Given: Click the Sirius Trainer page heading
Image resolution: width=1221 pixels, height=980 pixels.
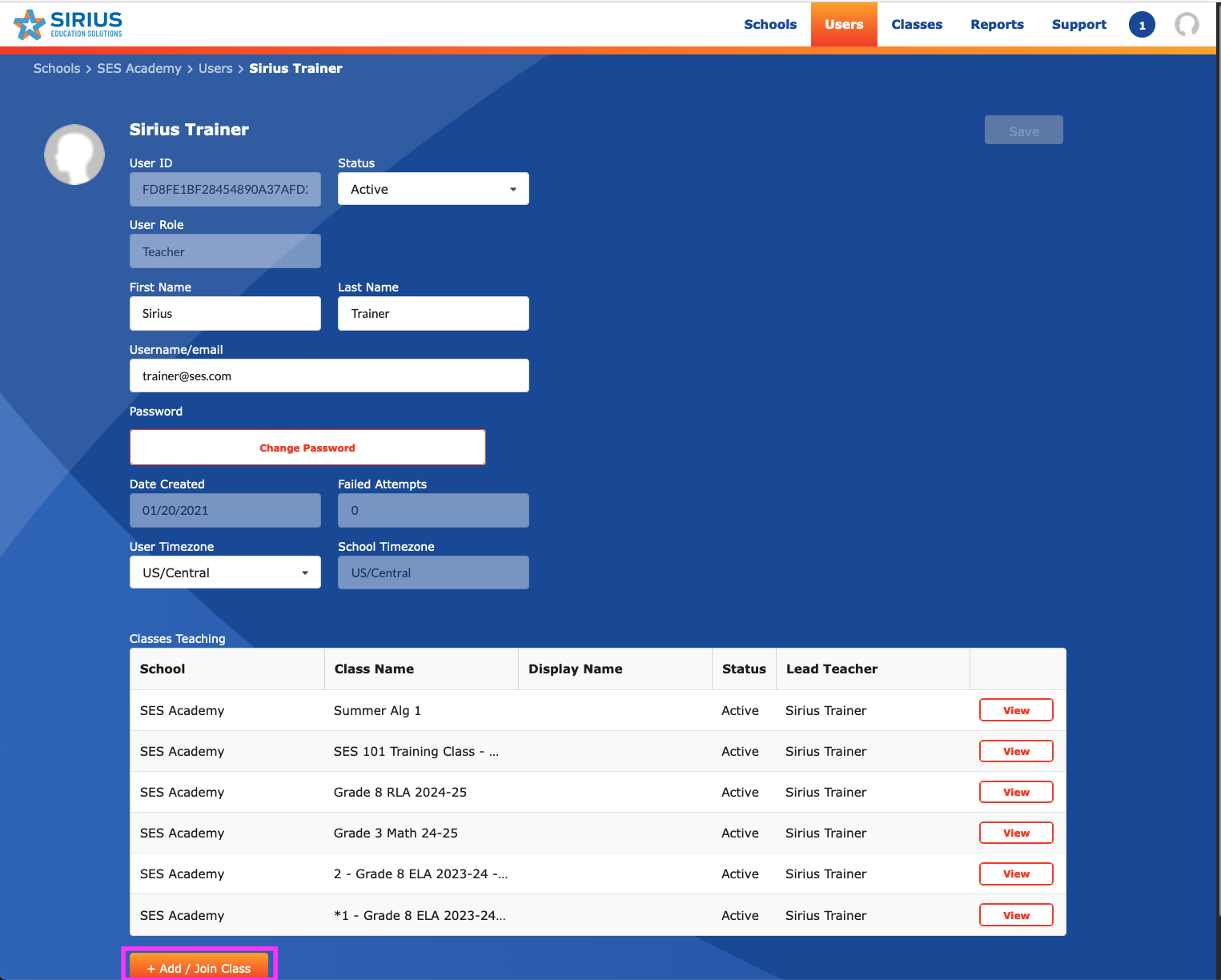Looking at the screenshot, I should pos(189,130).
